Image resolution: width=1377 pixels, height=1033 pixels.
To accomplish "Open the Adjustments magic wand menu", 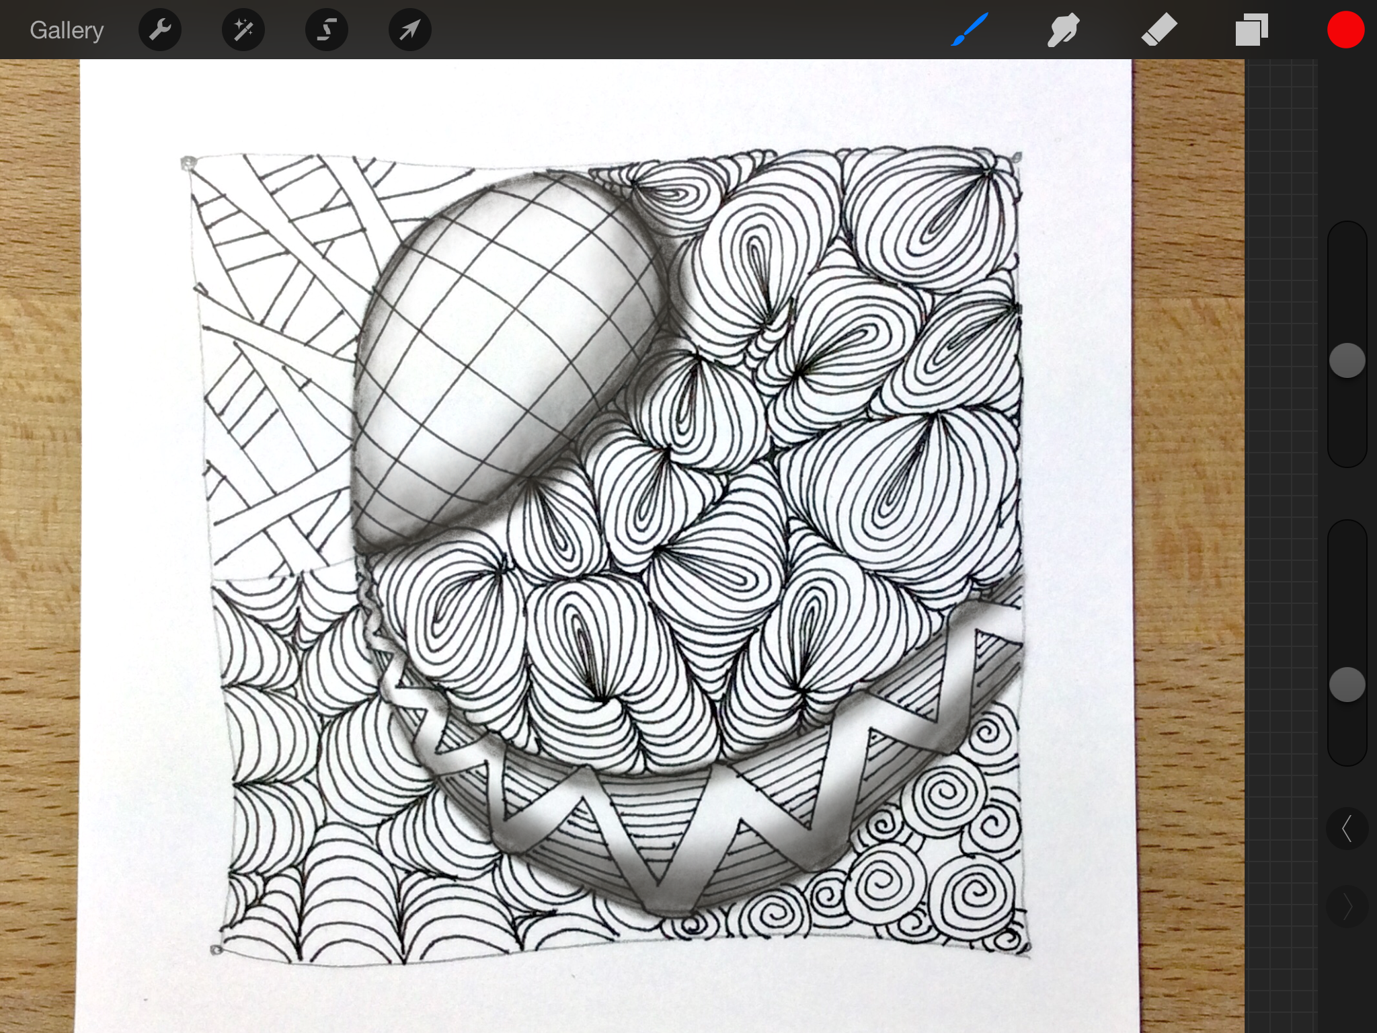I will 243,30.
